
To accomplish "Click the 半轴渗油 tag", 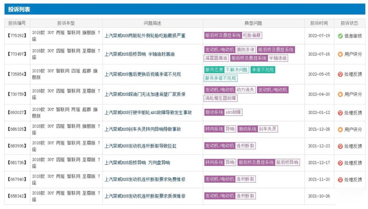I will (x=278, y=58).
